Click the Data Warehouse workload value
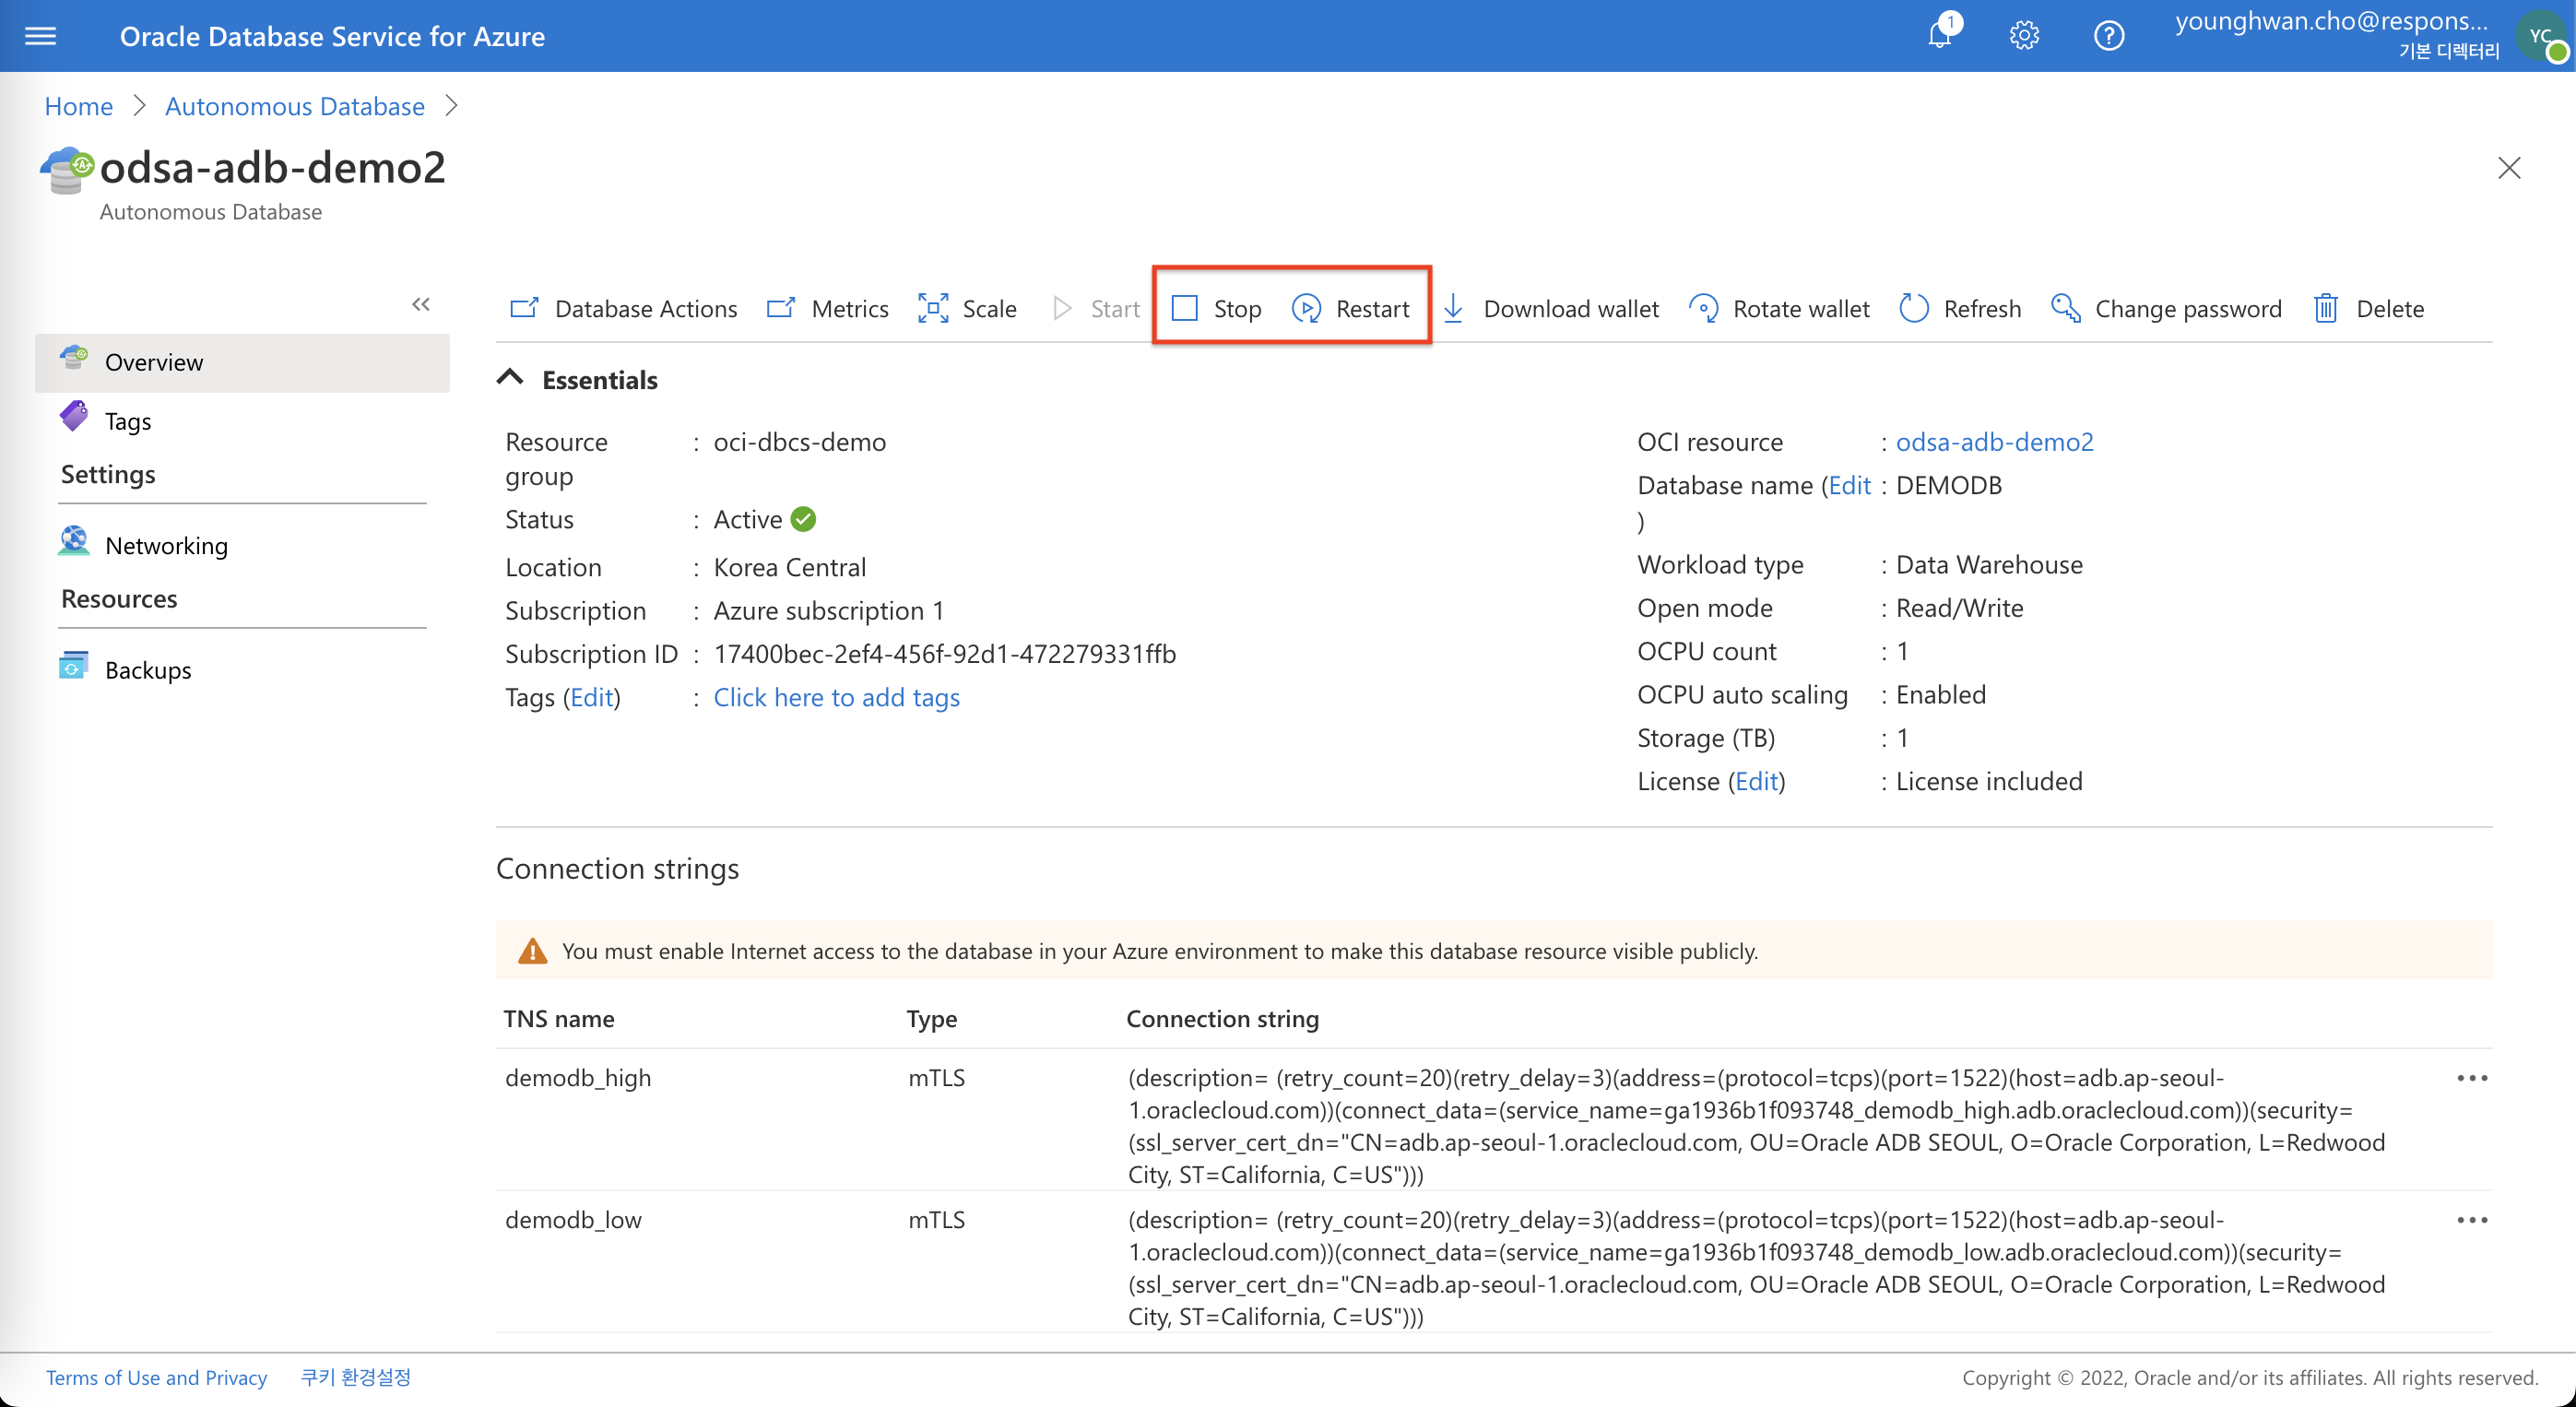This screenshot has width=2576, height=1407. 1989,565
